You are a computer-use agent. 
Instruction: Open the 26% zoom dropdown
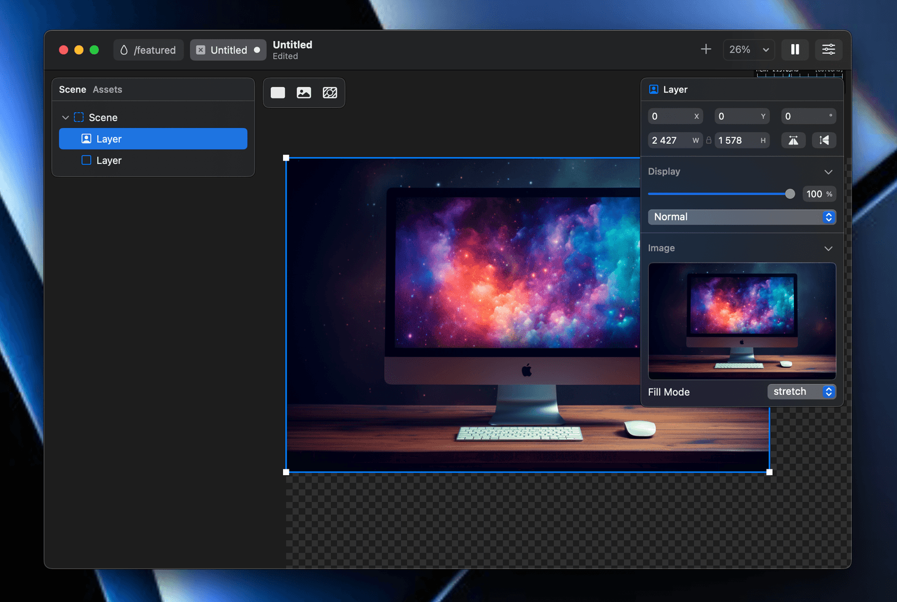point(749,49)
